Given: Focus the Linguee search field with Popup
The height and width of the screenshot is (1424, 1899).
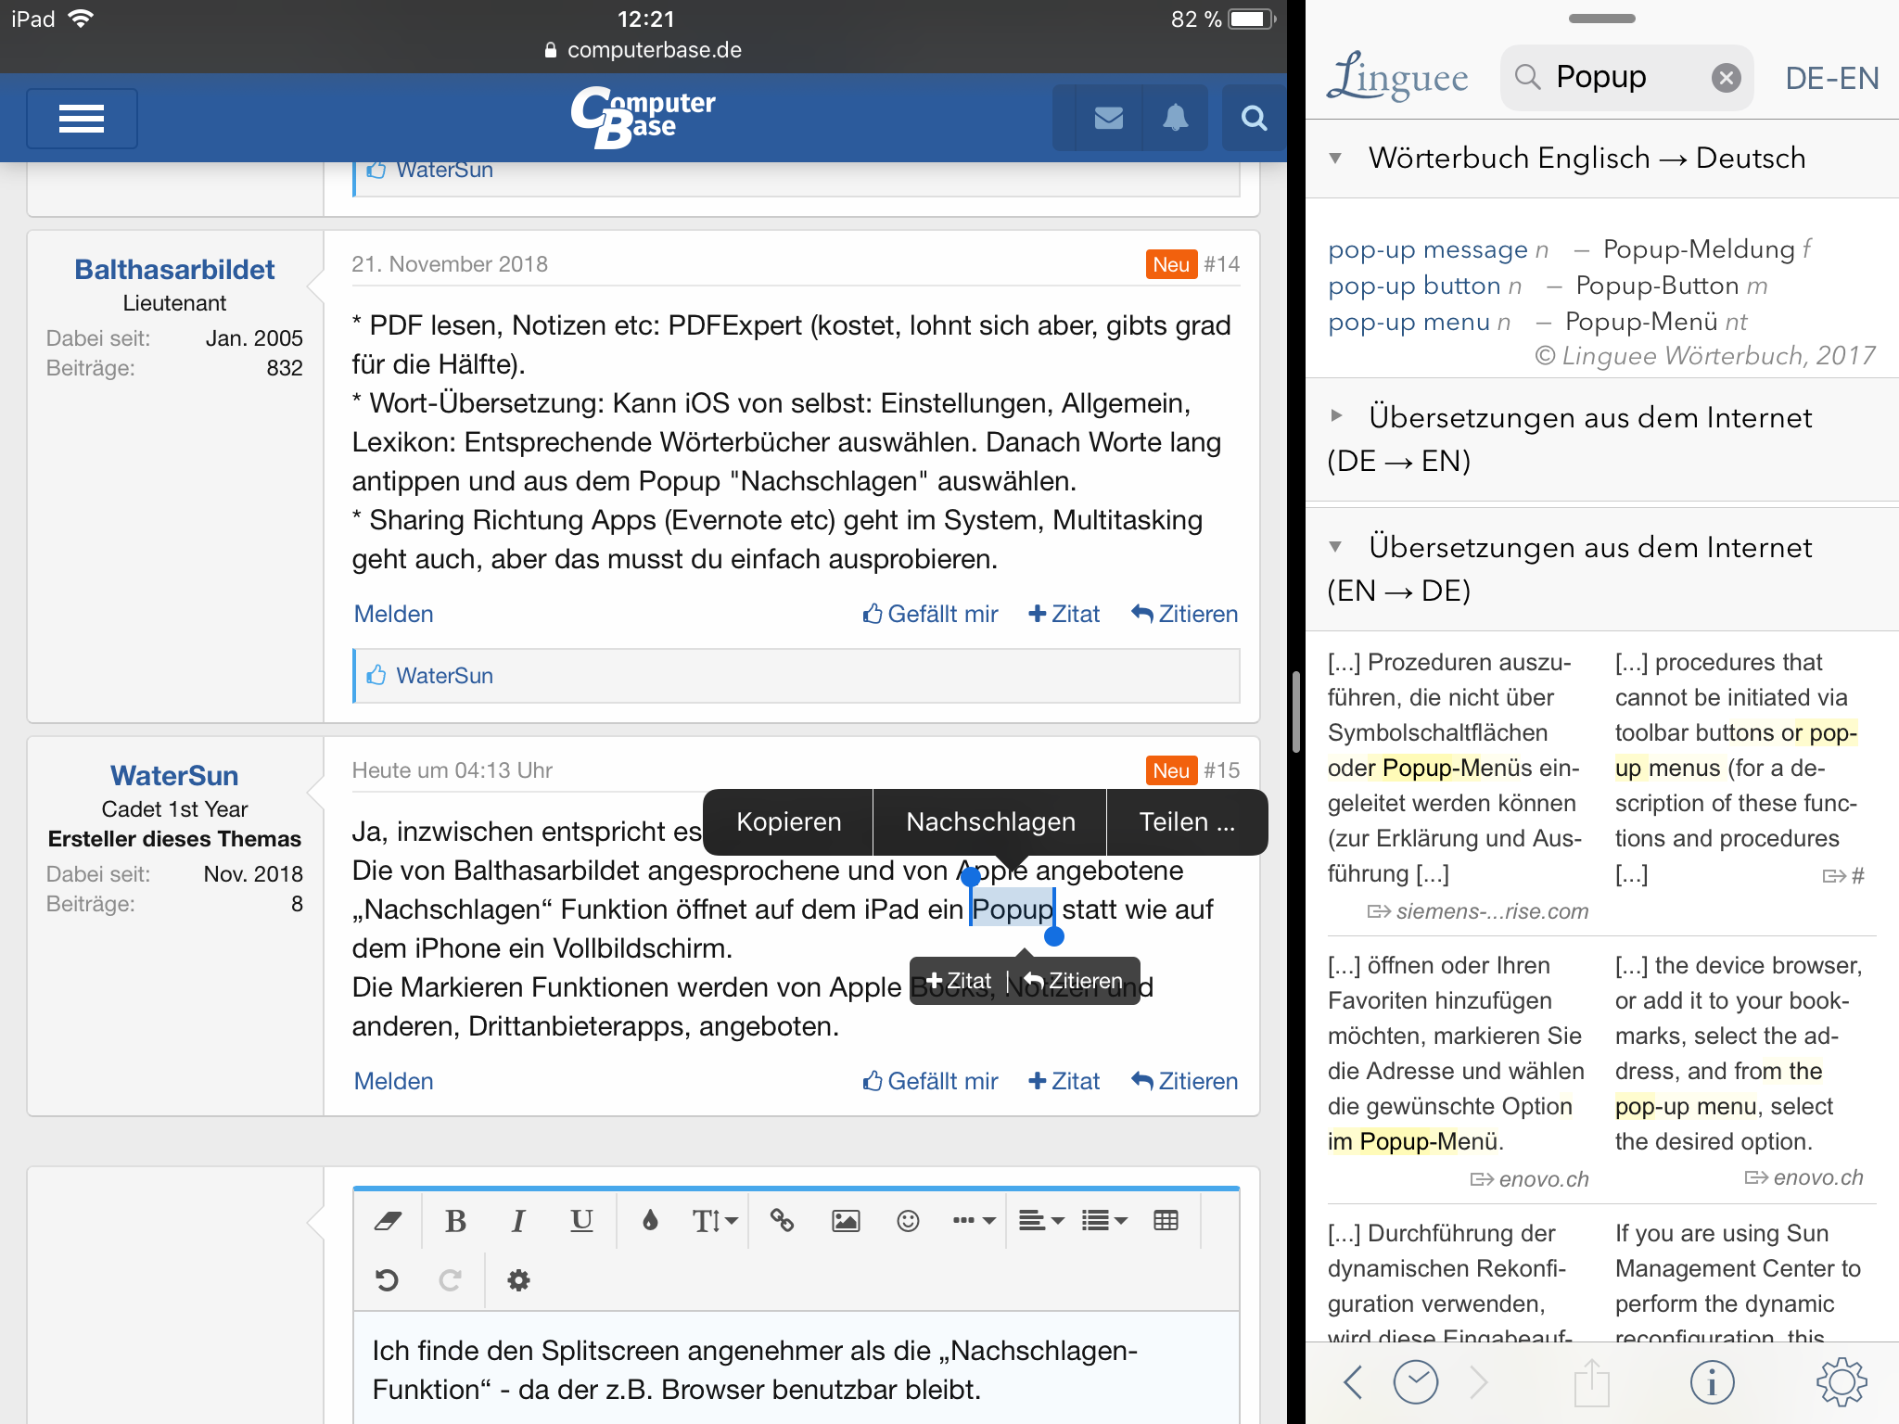Looking at the screenshot, I should (x=1626, y=77).
